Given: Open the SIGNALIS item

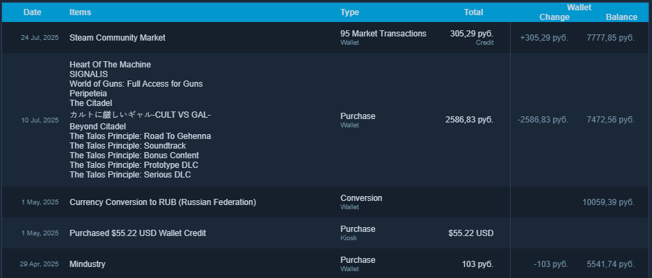Looking at the screenshot, I should 89,74.
